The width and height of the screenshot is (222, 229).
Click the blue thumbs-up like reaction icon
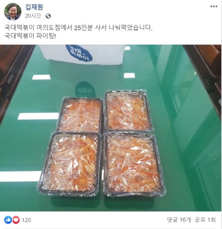click(x=8, y=220)
